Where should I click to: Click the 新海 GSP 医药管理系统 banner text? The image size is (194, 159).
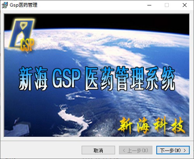coord(97,79)
